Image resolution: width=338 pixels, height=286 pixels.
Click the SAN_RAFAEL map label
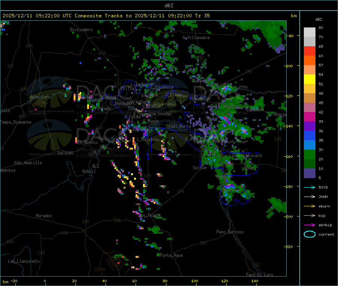(138, 102)
